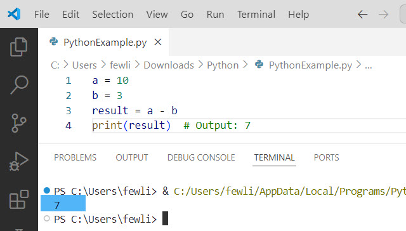Select the PythonExample.py editor tab

(x=103, y=42)
